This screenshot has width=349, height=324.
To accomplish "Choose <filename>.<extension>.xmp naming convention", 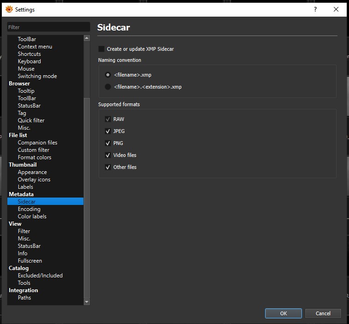I will click(x=108, y=87).
